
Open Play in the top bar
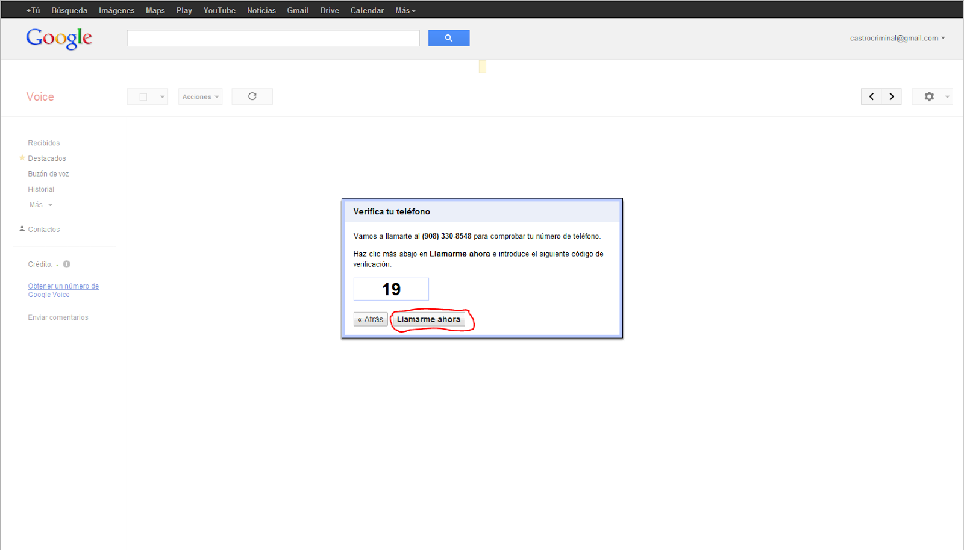(x=184, y=10)
